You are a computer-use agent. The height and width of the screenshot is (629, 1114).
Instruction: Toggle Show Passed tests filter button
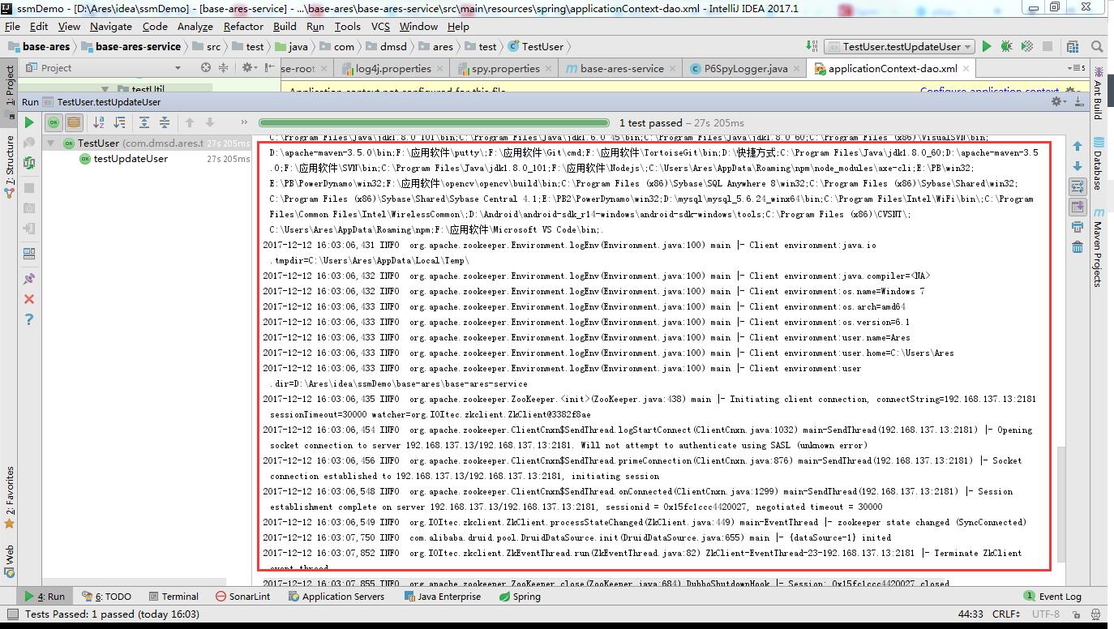[x=54, y=122]
